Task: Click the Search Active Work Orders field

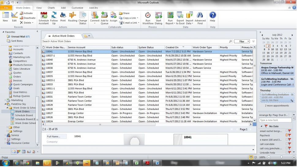Action: [135, 42]
